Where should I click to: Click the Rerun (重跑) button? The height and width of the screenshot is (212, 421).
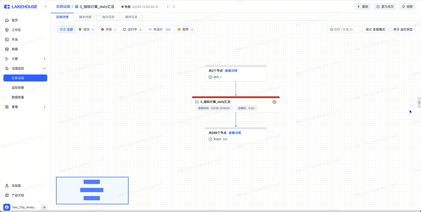(x=363, y=7)
